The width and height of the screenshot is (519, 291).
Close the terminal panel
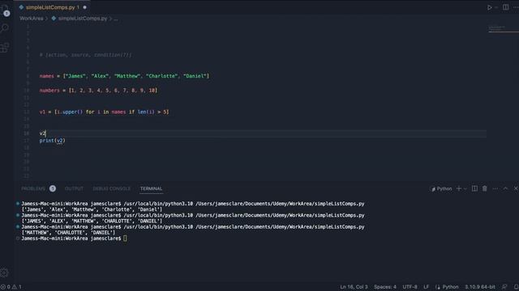[x=516, y=188]
